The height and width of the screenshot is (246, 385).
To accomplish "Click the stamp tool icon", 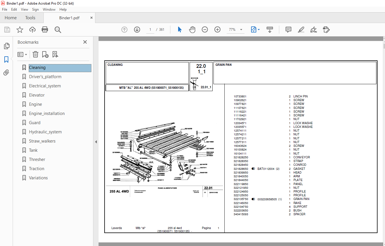I will [x=326, y=30].
